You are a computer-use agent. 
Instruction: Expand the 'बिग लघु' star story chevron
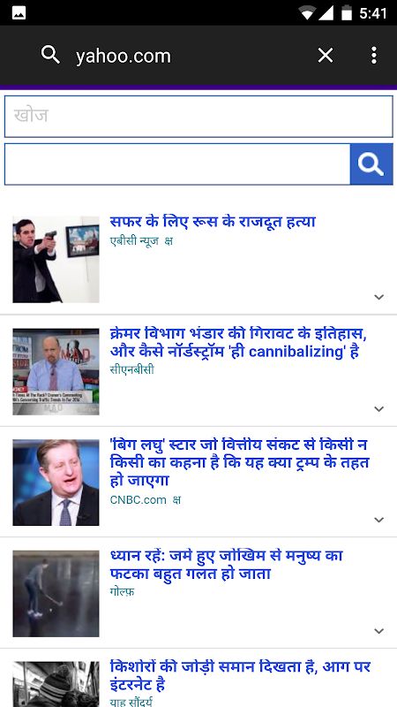click(x=379, y=520)
